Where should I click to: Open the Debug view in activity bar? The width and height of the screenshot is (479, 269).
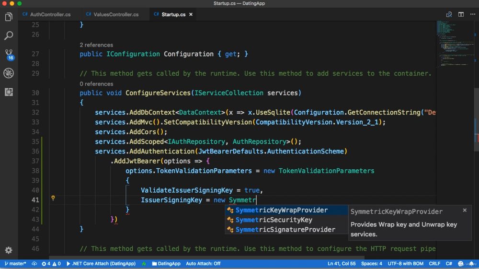[x=9, y=73]
